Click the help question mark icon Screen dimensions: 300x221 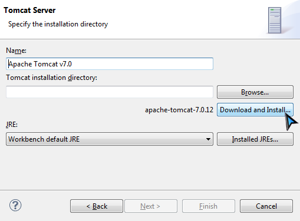15,205
